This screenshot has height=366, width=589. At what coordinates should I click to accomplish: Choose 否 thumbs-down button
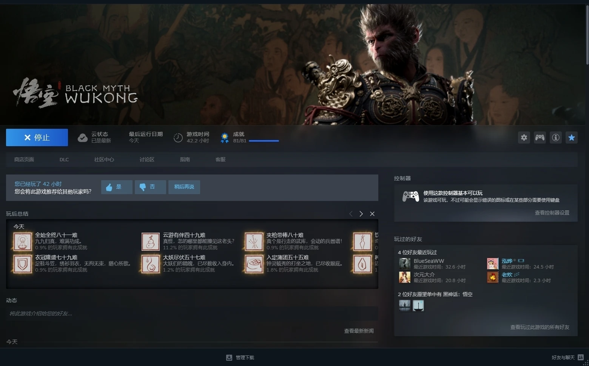(150, 187)
